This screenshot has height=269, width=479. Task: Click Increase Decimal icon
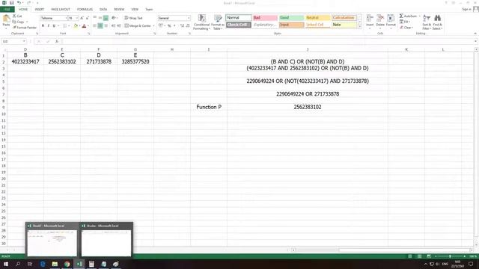(182, 26)
